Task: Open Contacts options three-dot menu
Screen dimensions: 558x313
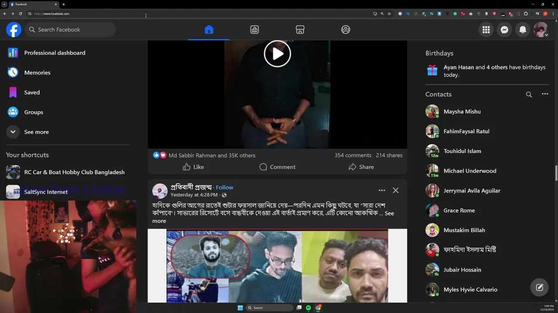Action: 545,94
